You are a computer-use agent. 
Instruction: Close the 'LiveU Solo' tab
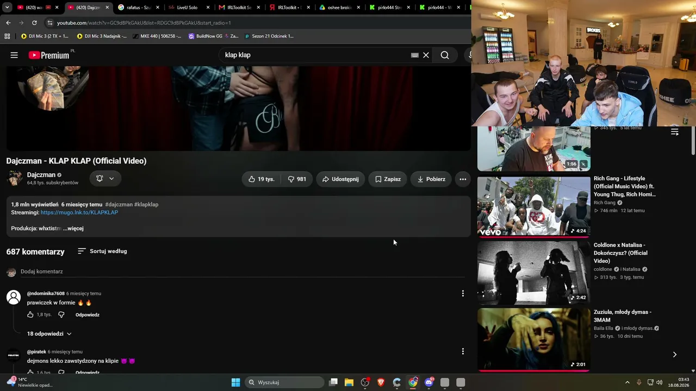(208, 8)
